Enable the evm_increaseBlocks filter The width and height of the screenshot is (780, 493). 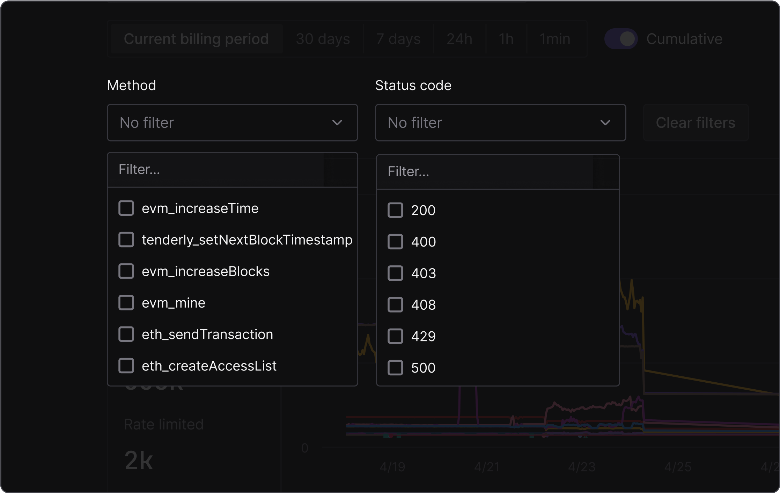click(x=126, y=271)
